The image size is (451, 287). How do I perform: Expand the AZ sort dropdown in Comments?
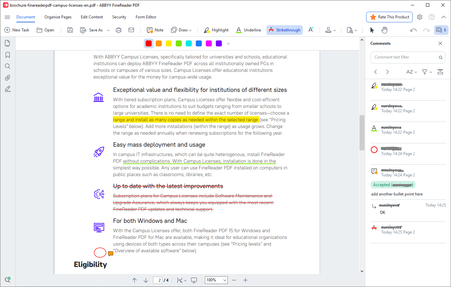click(x=411, y=71)
